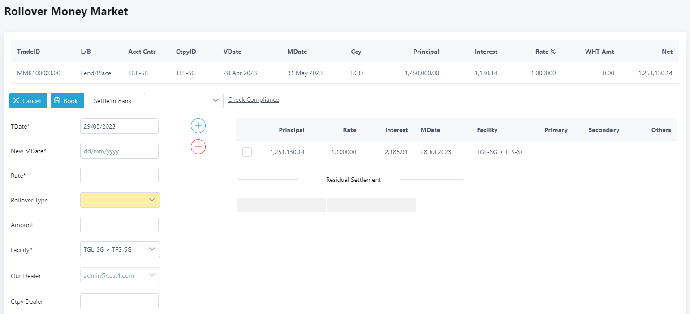
Task: Click the Cancel button
Action: [28, 101]
